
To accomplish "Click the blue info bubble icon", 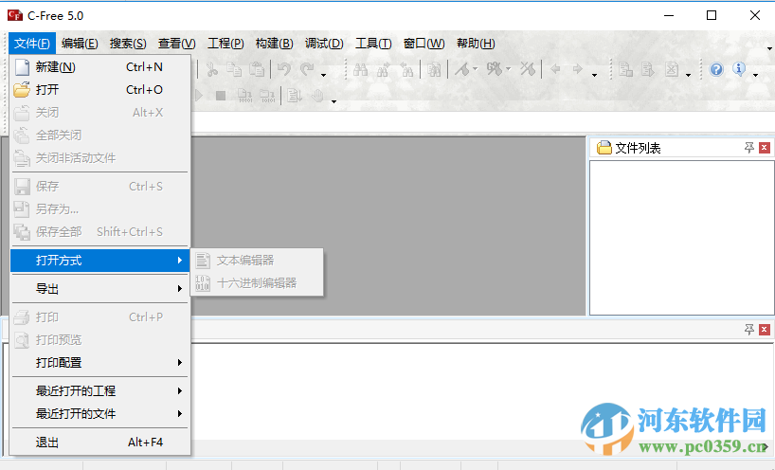I will 739,69.
